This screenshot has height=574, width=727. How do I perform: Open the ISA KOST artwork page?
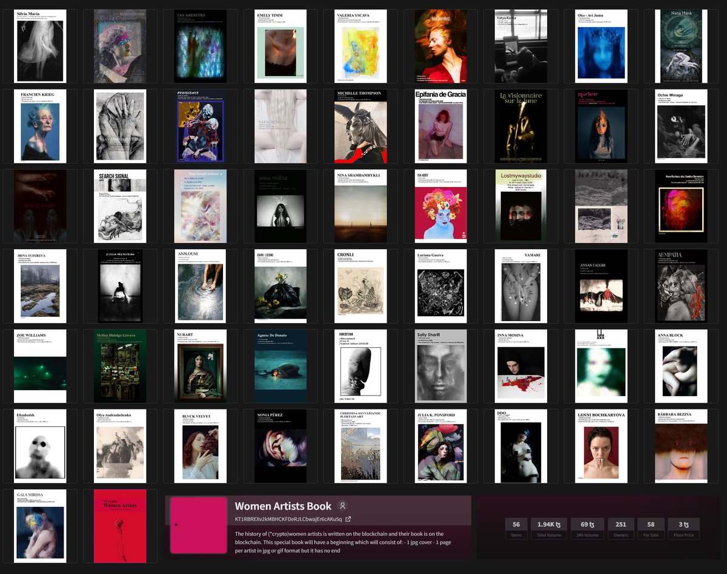click(x=441, y=206)
